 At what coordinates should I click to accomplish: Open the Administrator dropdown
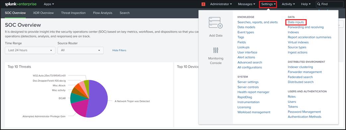[221, 4]
